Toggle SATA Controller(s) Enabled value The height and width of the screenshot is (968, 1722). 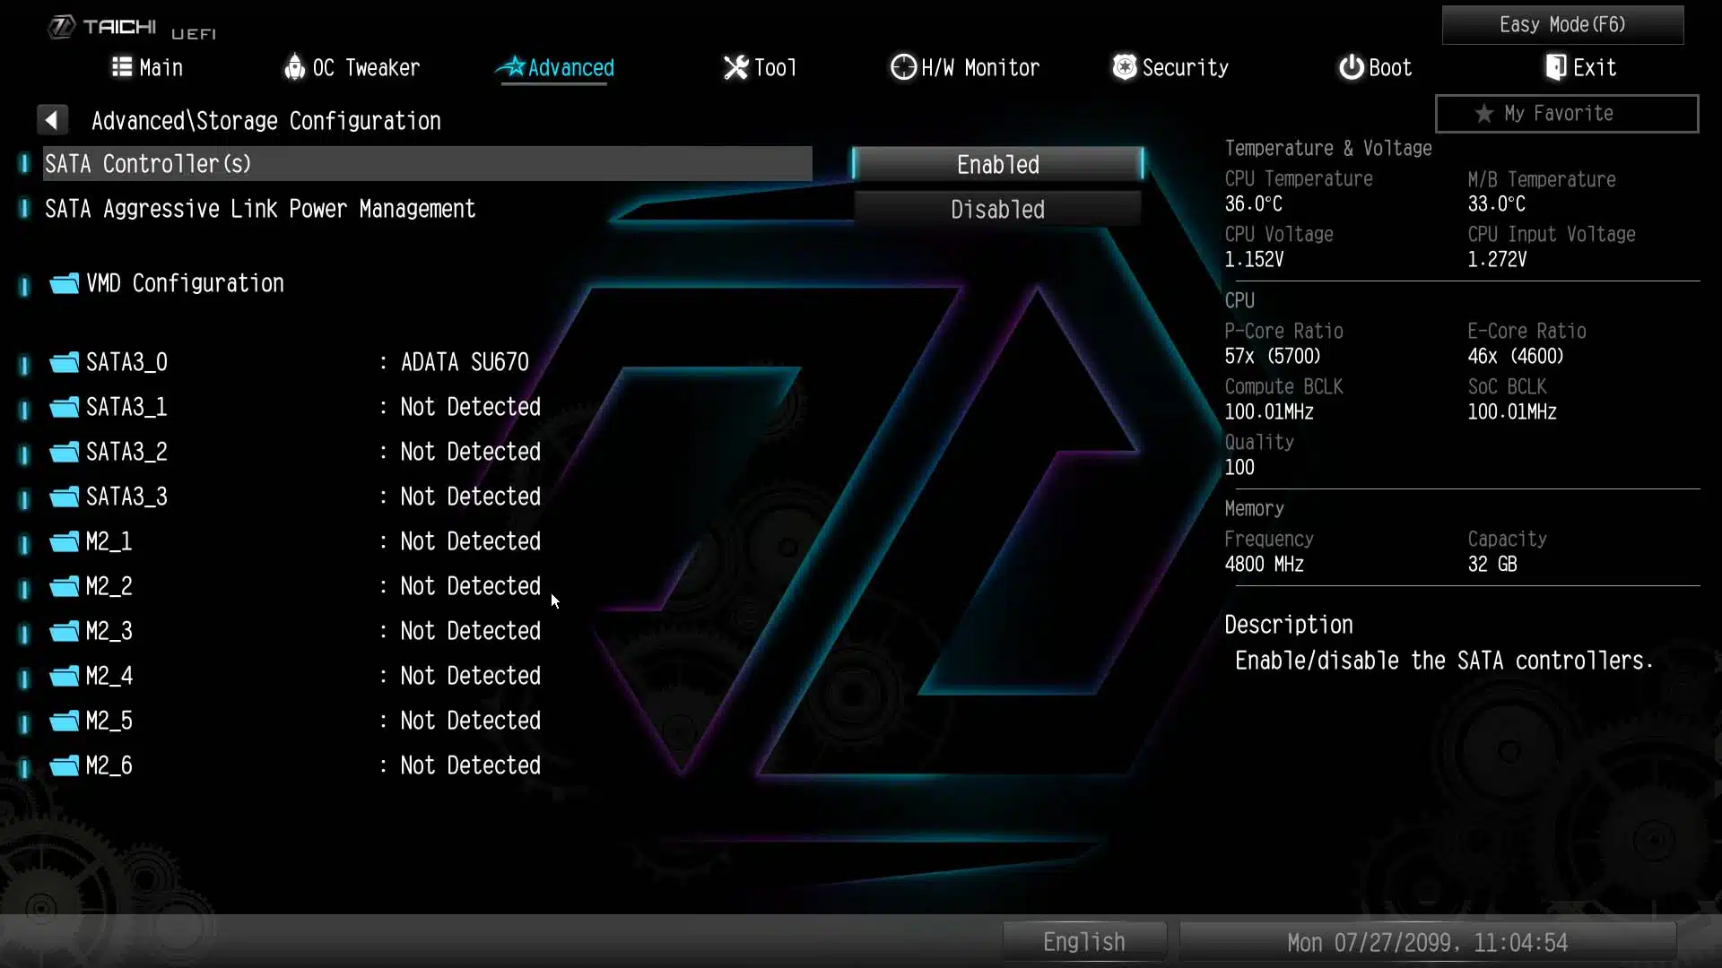(x=997, y=165)
